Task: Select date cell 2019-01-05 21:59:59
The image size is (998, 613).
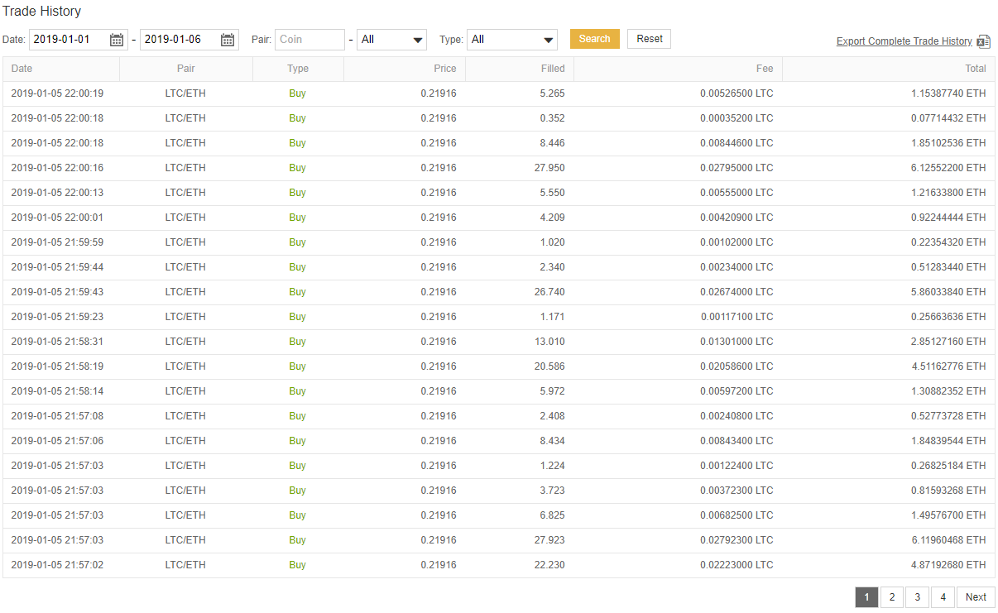Action: (57, 242)
